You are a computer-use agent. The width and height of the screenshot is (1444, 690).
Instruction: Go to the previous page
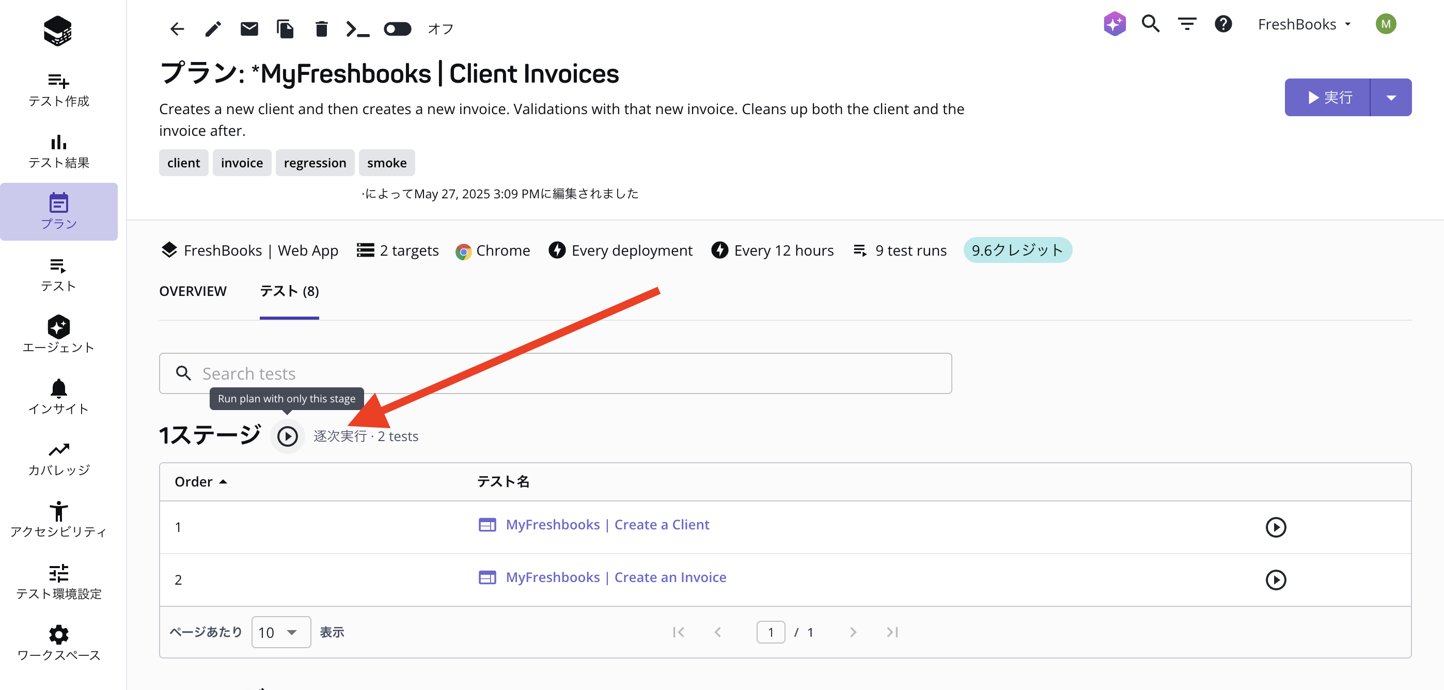[717, 632]
